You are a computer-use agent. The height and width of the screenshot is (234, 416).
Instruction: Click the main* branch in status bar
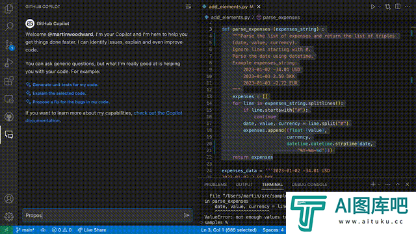[25, 229]
